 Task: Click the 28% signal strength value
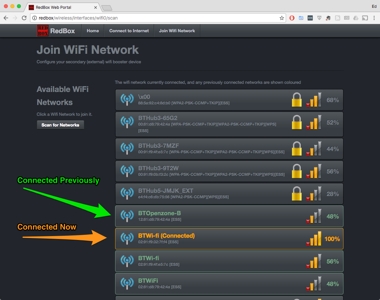(332, 194)
